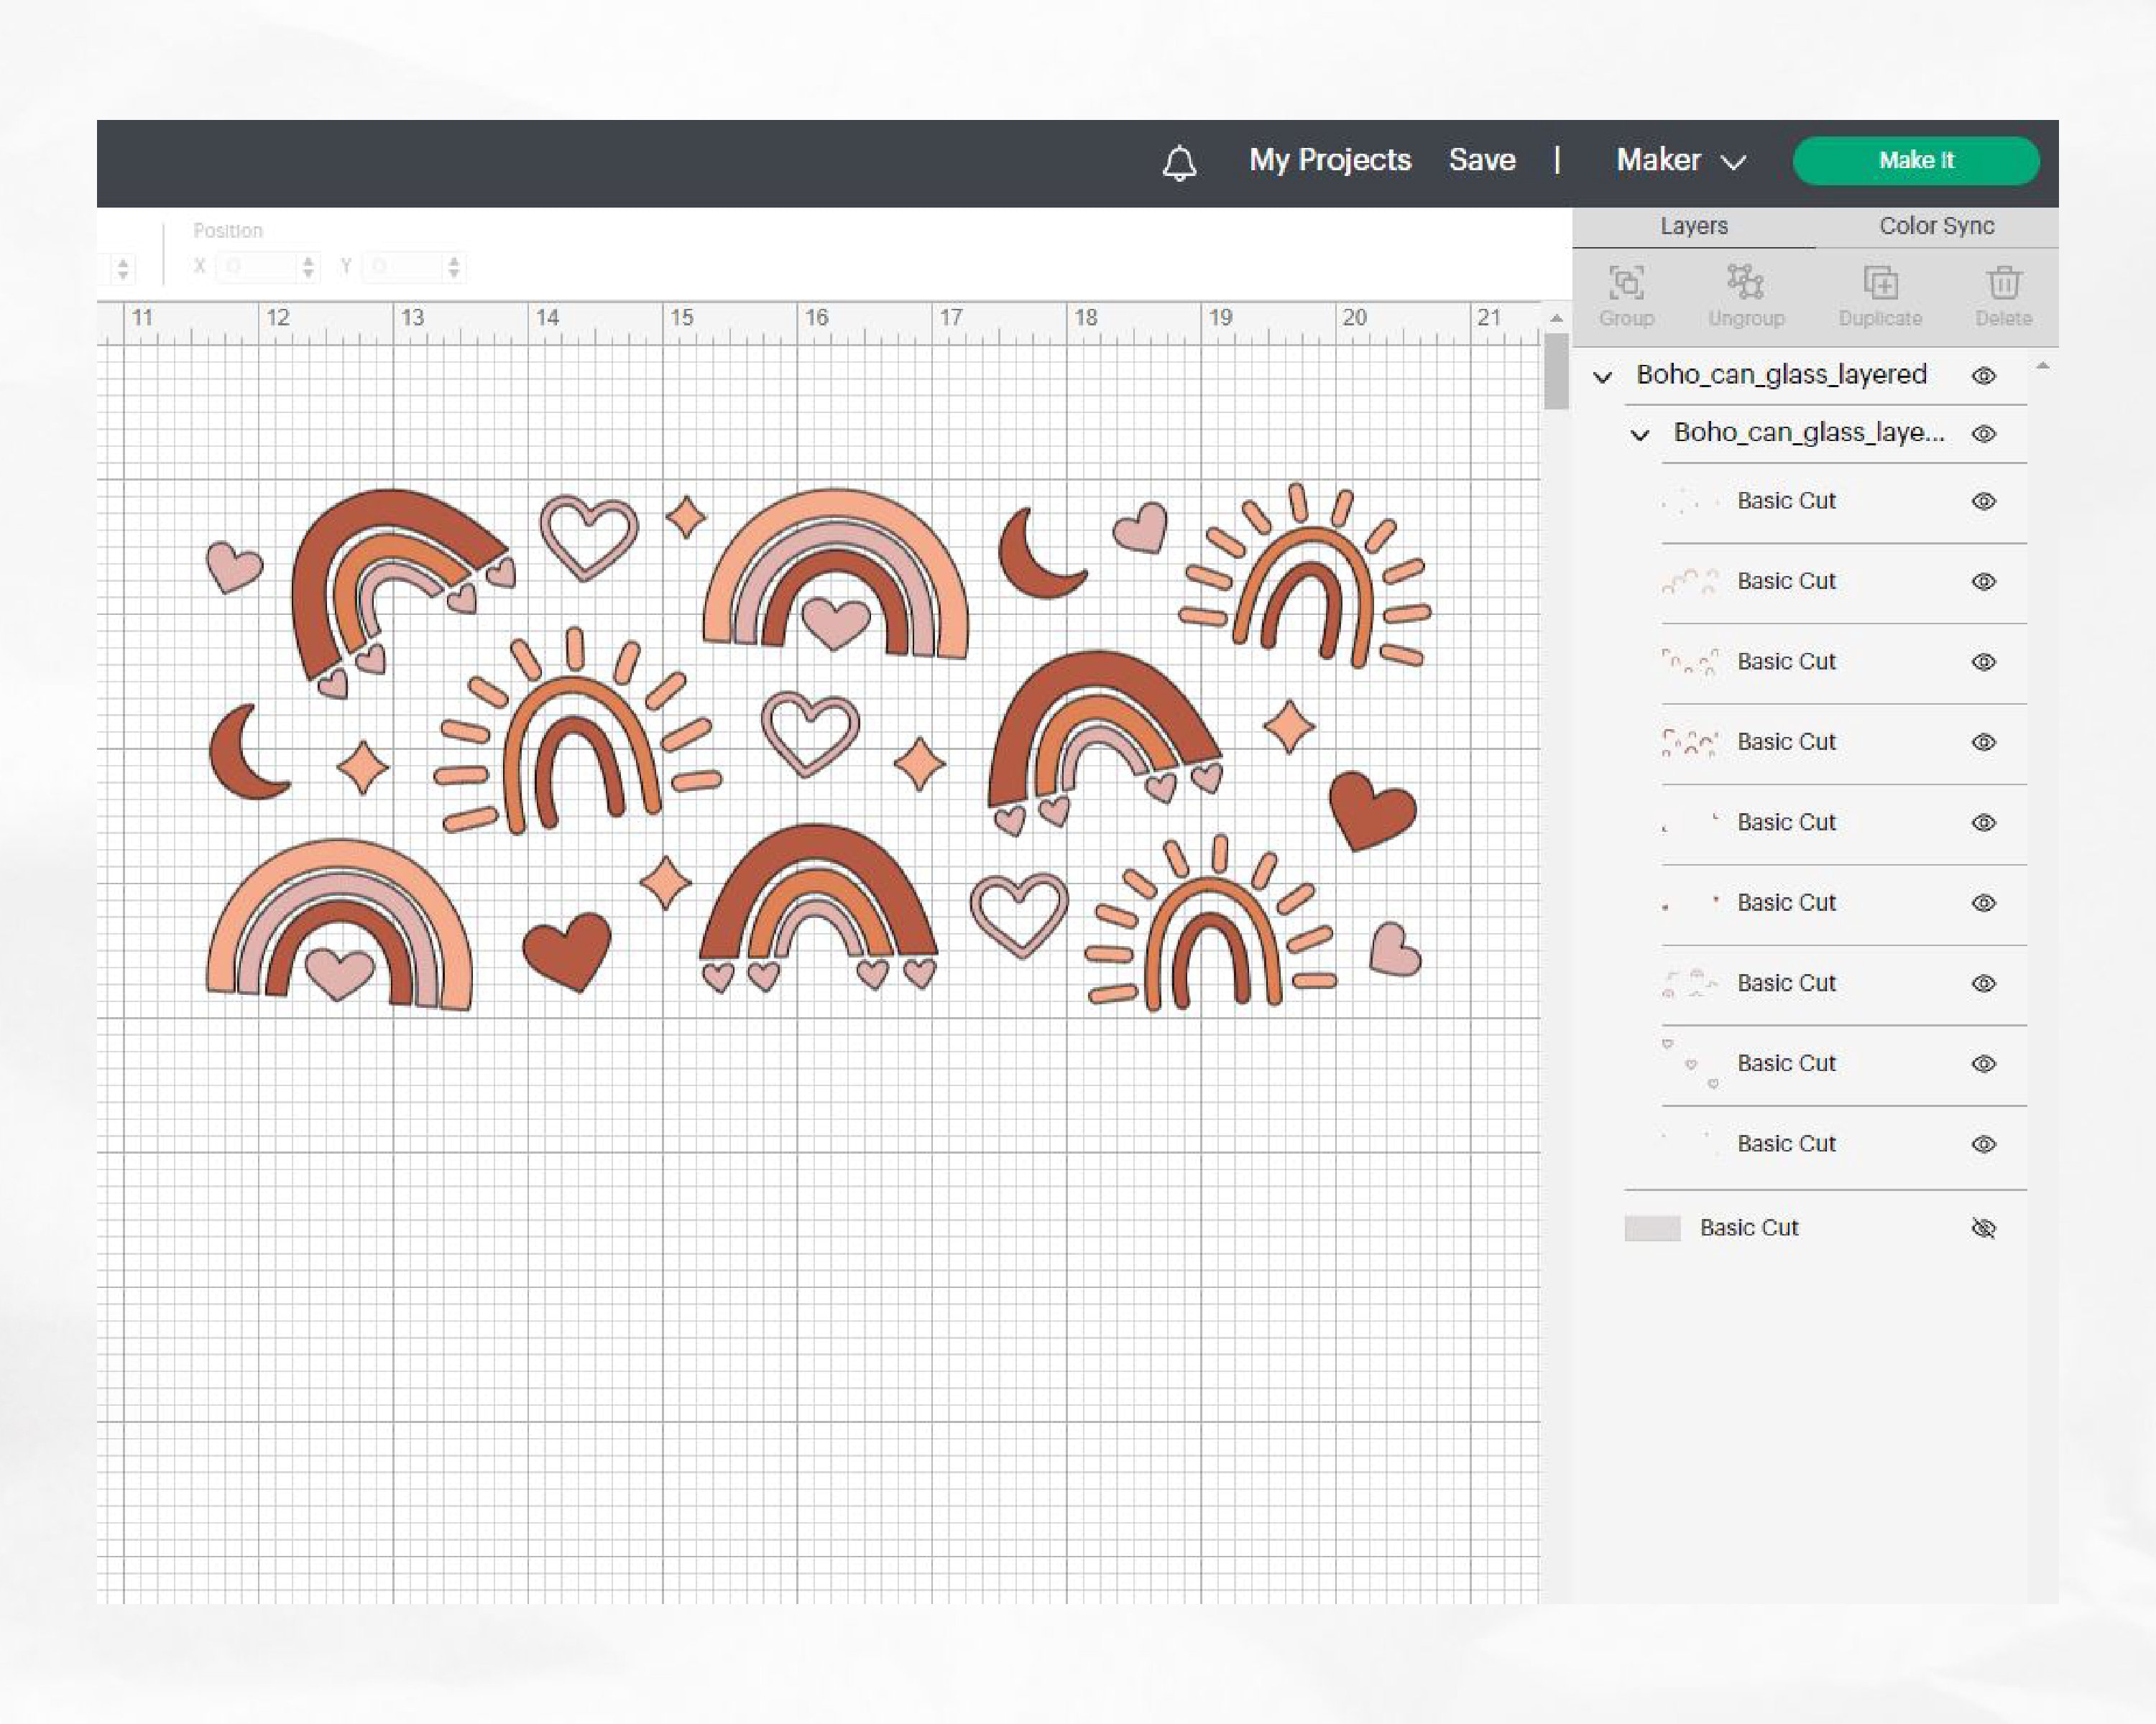Click the layers panel scroll up arrow
The width and height of the screenshot is (2156, 1724).
pos(2043,367)
